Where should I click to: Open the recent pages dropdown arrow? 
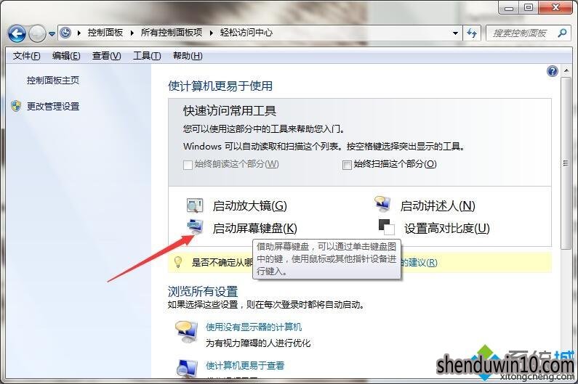coord(52,34)
